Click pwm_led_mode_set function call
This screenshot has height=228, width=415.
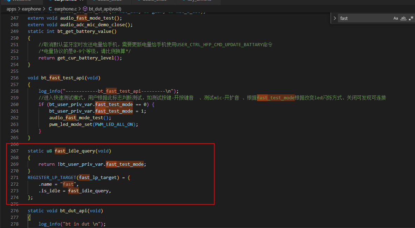point(71,124)
